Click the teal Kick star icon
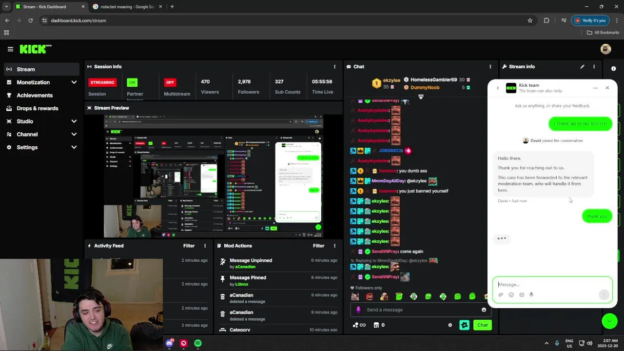 tap(464, 325)
